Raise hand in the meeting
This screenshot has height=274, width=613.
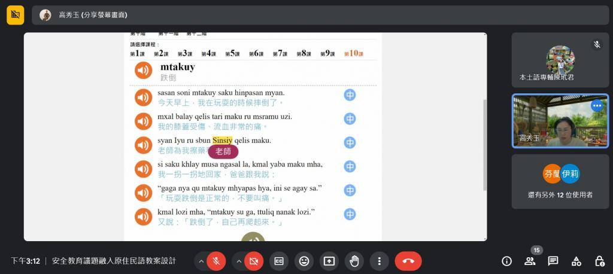(354, 261)
